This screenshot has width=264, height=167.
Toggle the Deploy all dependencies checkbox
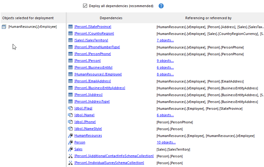pyautogui.click(x=85, y=6)
